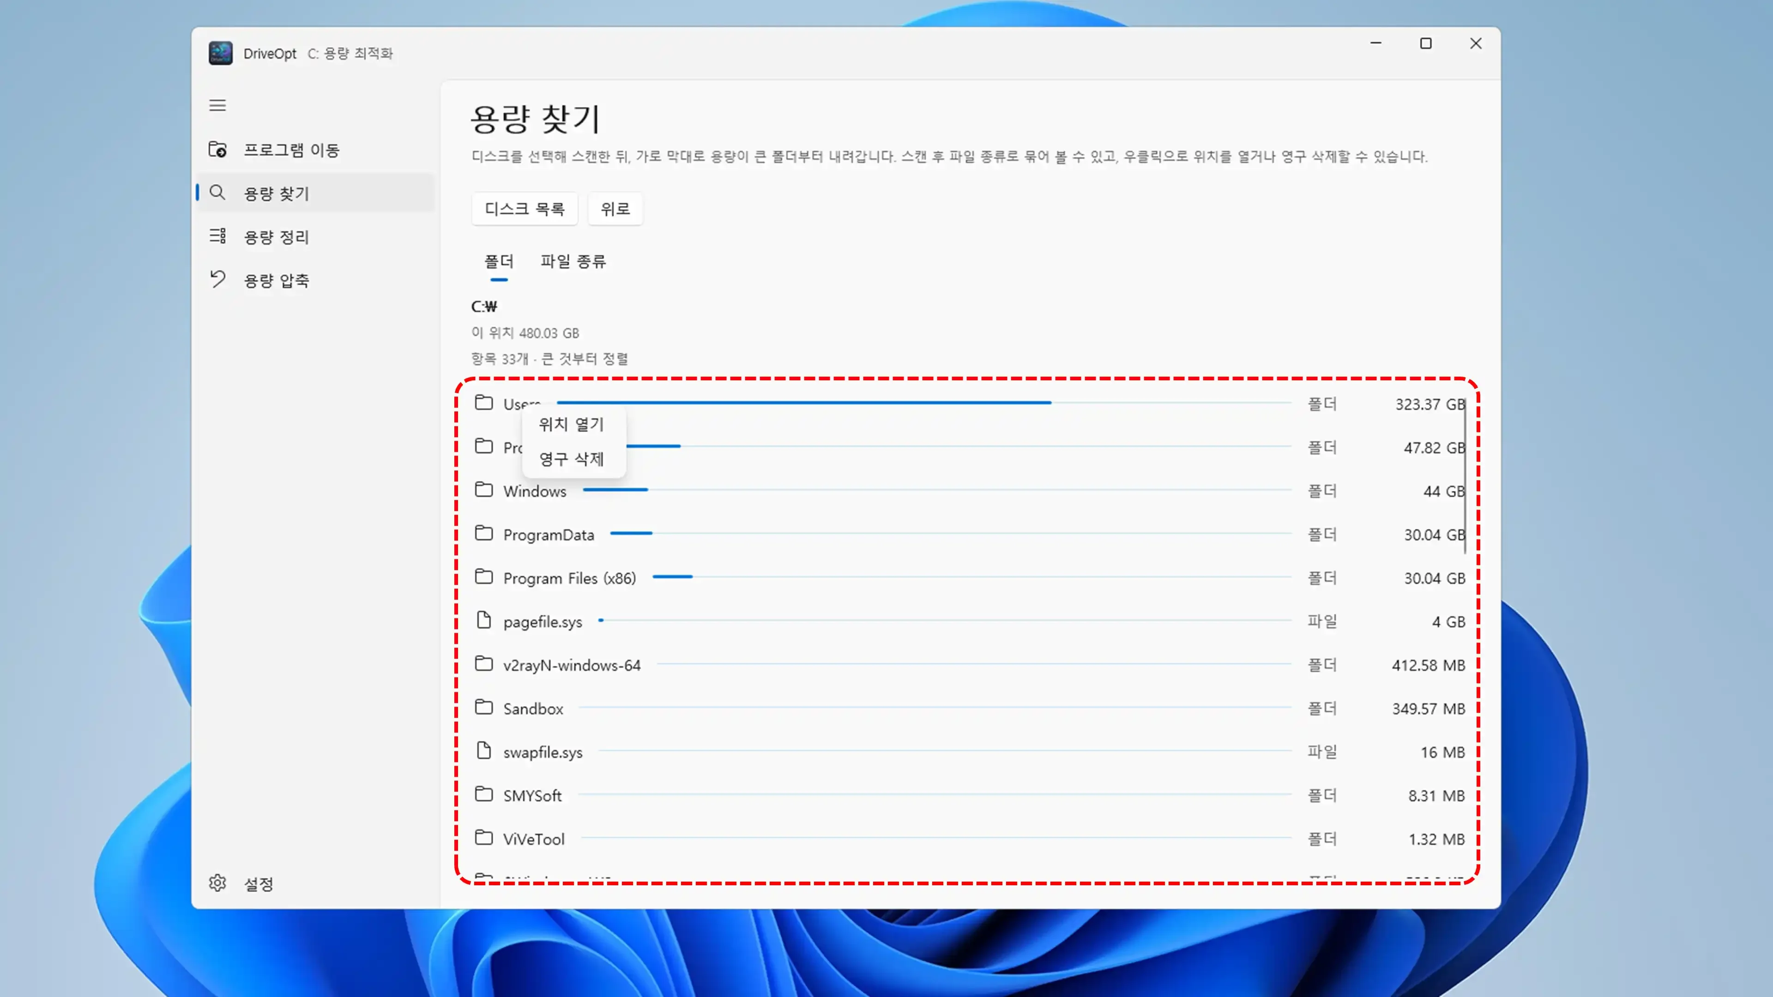
Task: Click the pagefile.sys file icon
Action: tap(484, 620)
